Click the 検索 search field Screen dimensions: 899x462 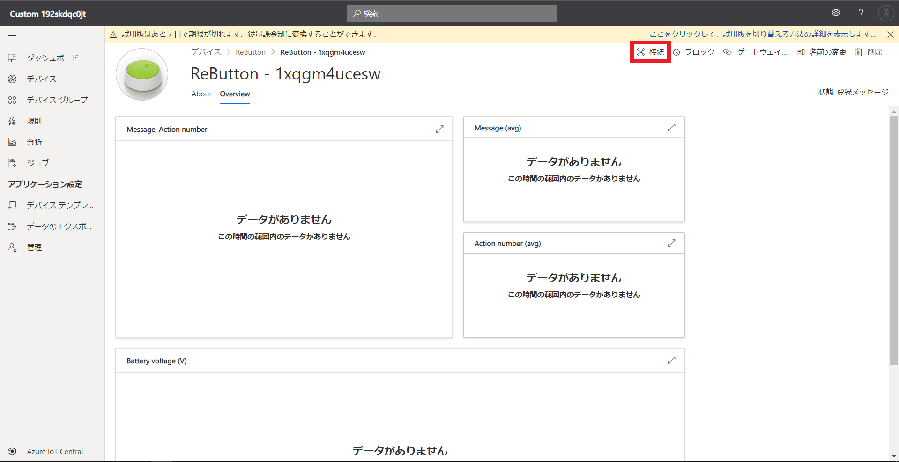pos(452,14)
